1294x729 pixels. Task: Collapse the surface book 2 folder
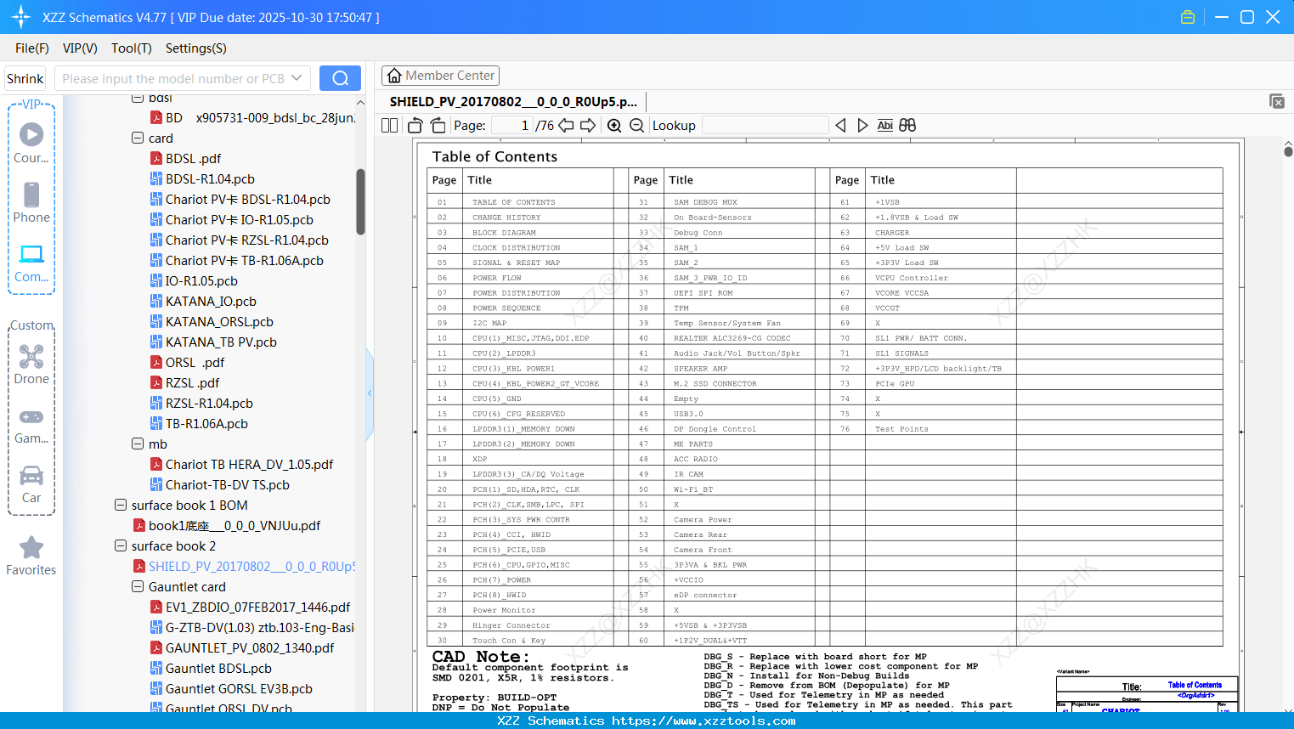pos(121,545)
